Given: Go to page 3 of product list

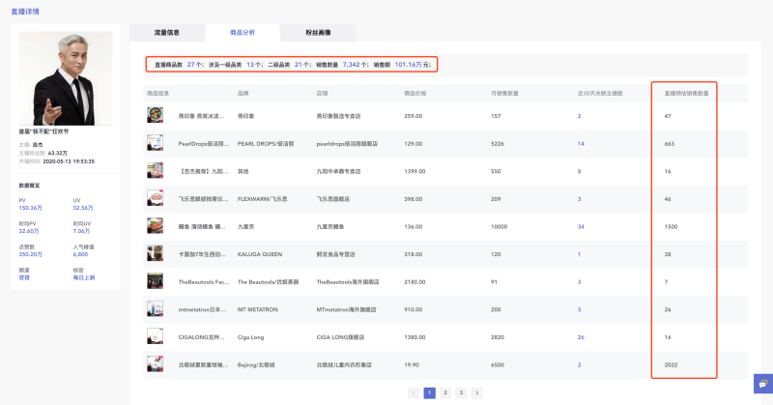Looking at the screenshot, I should (x=461, y=393).
